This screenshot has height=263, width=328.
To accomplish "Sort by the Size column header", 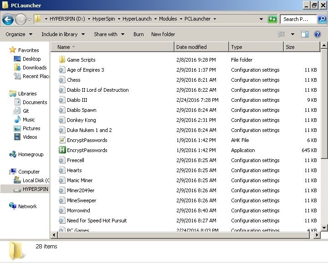I will (x=302, y=47).
